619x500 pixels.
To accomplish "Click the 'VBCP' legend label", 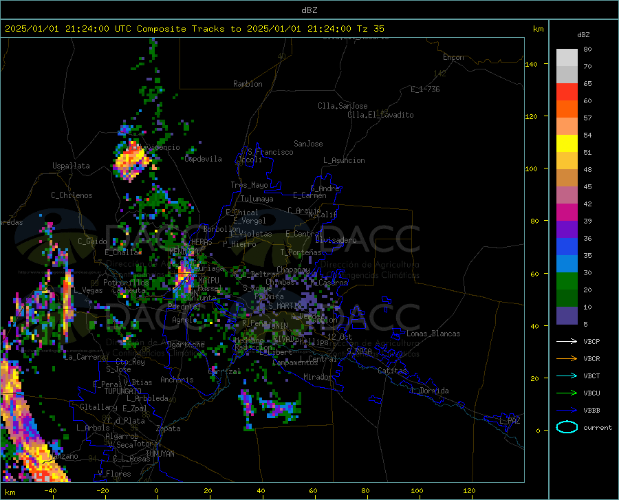I will [591, 341].
